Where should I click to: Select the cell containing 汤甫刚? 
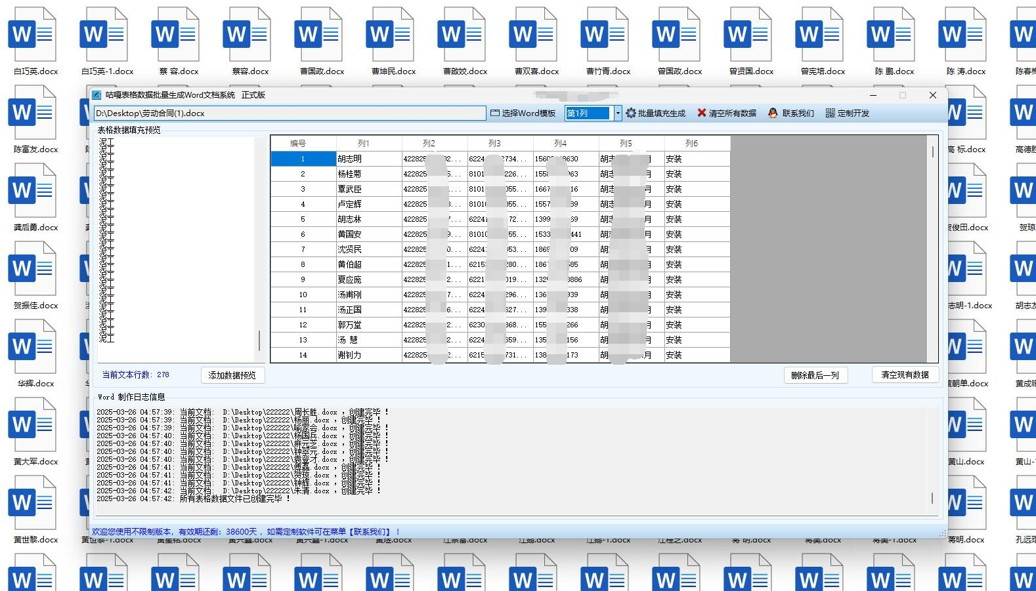tap(369, 295)
